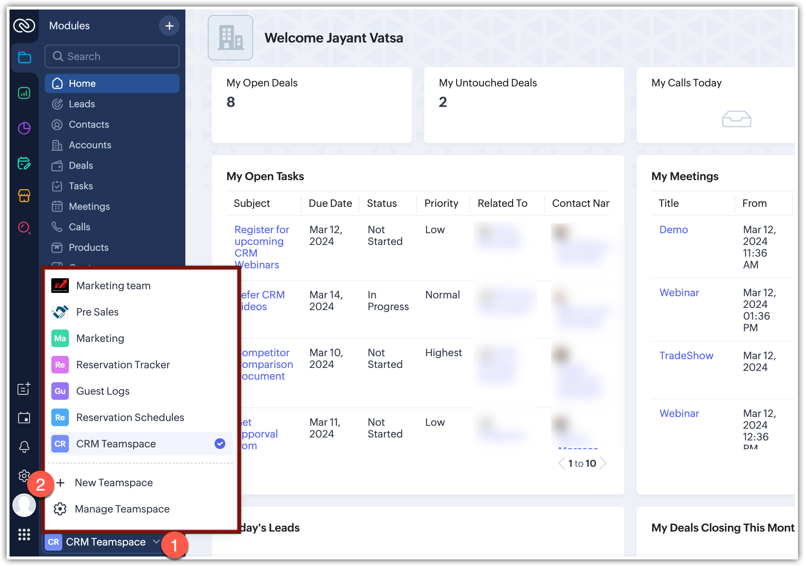Image resolution: width=806 pixels, height=566 pixels.
Task: Click the user profile avatar
Action: 24,505
